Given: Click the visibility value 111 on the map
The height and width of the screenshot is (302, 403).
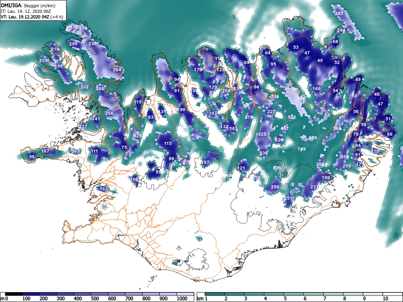Looking at the screenshot, I should click(94, 151).
